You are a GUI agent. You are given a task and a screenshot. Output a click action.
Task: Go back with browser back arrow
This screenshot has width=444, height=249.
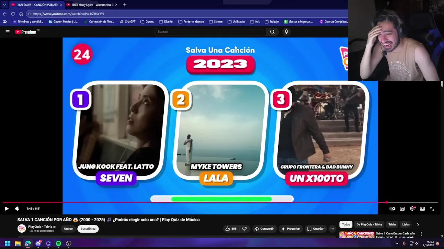(5, 14)
